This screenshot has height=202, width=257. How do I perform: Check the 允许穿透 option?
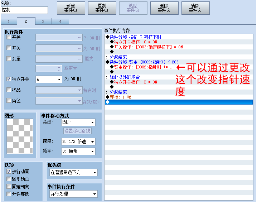[9, 194]
